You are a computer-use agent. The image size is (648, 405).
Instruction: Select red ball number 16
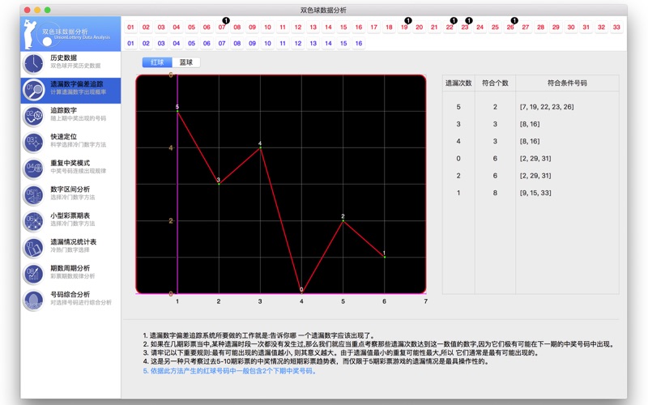pyautogui.click(x=359, y=28)
